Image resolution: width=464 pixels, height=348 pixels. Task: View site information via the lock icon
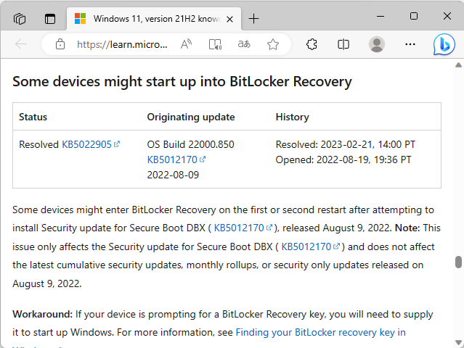point(60,44)
